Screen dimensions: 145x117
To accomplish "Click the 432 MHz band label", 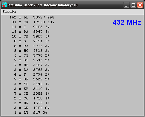I will [x=127, y=22].
